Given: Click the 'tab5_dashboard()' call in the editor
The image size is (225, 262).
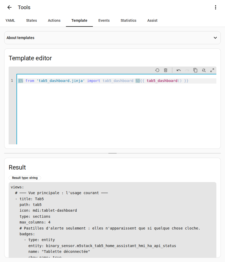Looking at the screenshot, I should point(164,81).
